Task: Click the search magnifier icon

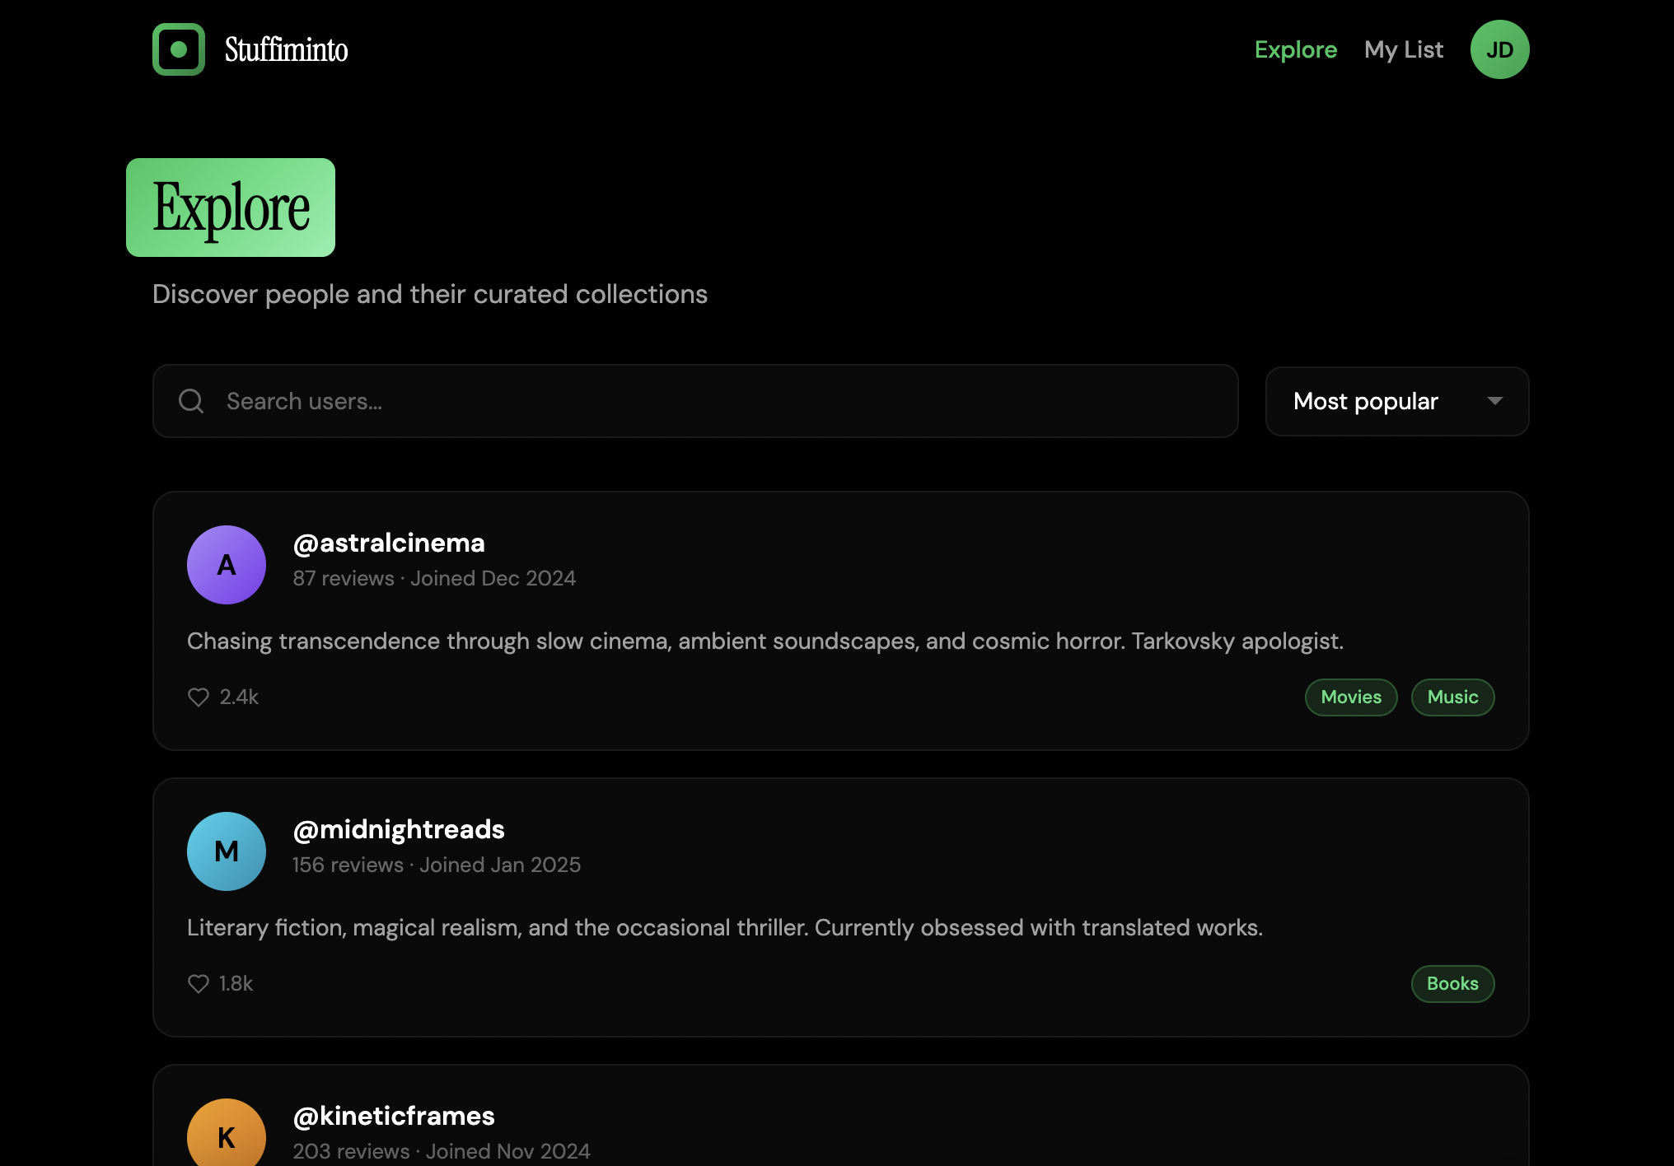Action: (x=190, y=401)
